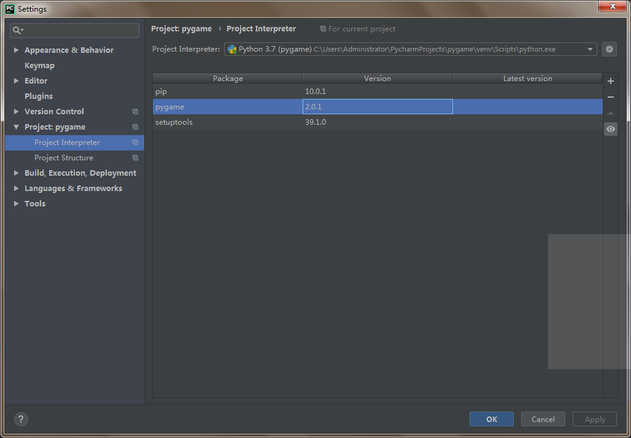Toggle the eye icon to show early releases

[610, 129]
